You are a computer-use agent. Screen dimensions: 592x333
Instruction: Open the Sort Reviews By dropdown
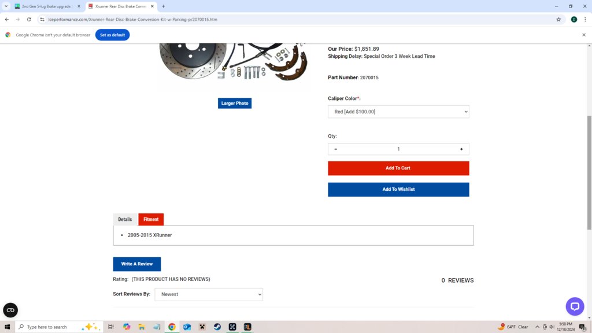(208, 294)
